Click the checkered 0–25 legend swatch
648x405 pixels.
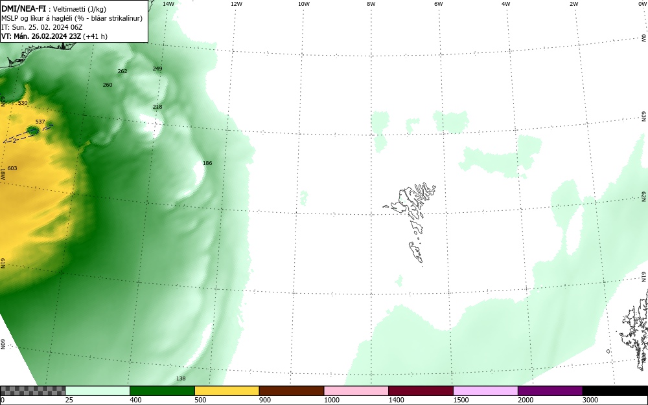[32, 391]
